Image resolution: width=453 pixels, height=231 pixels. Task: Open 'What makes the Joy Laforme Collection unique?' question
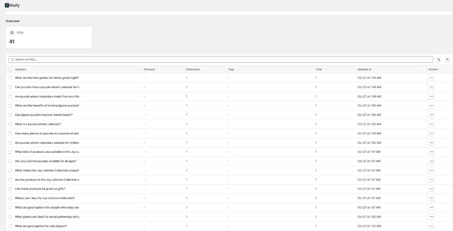point(47,170)
